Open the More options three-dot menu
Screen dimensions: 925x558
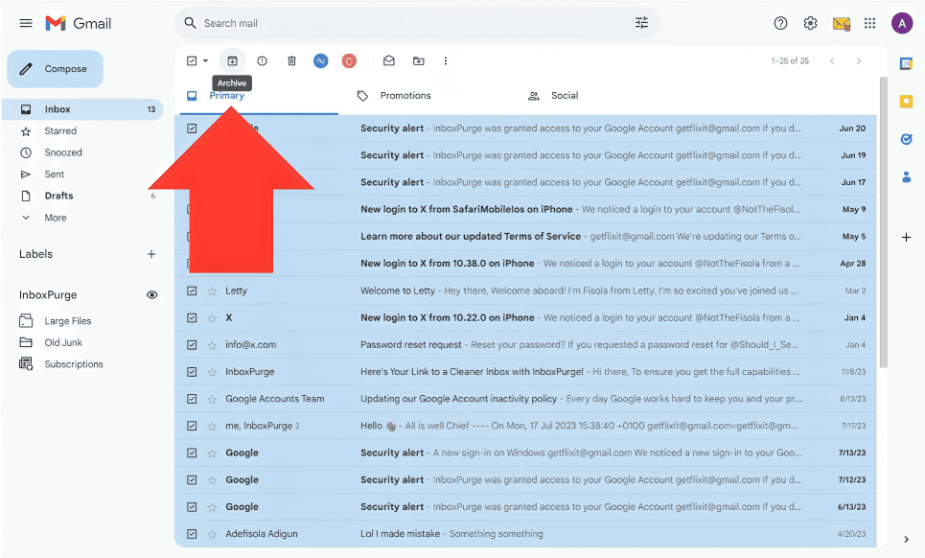(x=446, y=60)
